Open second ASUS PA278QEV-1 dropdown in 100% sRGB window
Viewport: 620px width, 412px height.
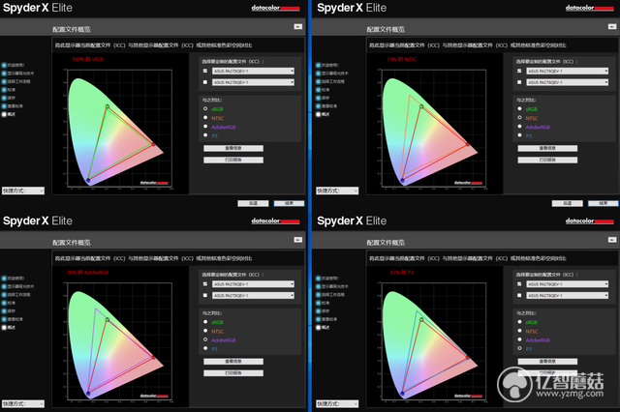(254, 82)
